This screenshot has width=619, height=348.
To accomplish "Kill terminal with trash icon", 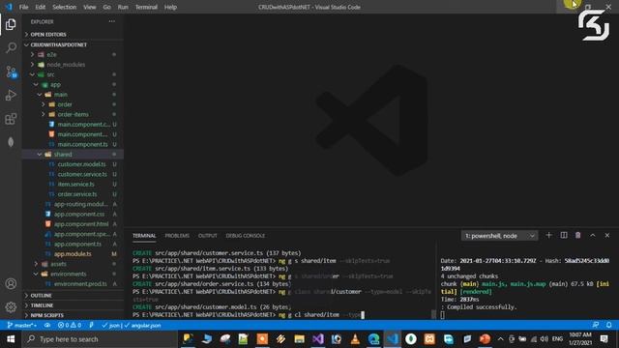I will (578, 235).
